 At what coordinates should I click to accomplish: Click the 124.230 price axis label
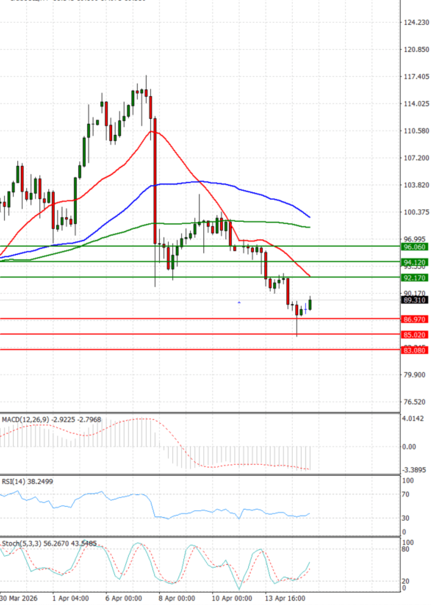416,22
